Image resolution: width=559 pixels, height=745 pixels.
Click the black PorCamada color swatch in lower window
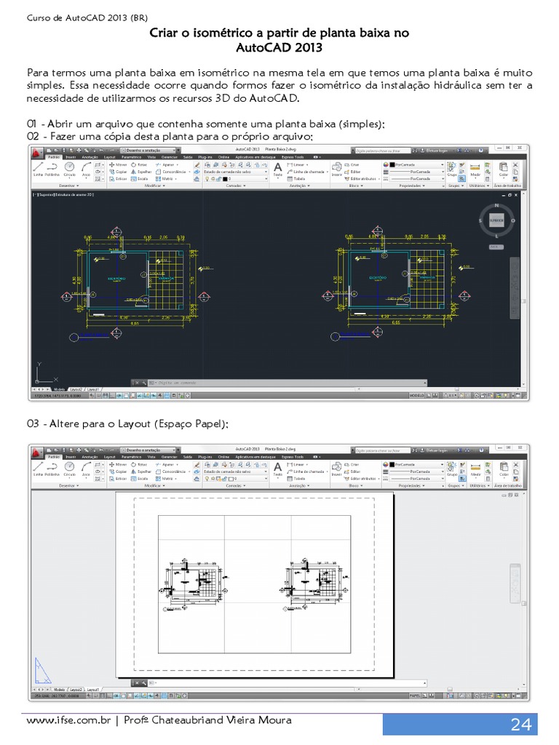pos(392,465)
